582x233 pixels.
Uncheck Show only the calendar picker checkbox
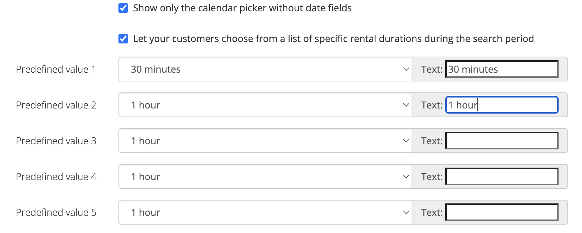(x=123, y=8)
